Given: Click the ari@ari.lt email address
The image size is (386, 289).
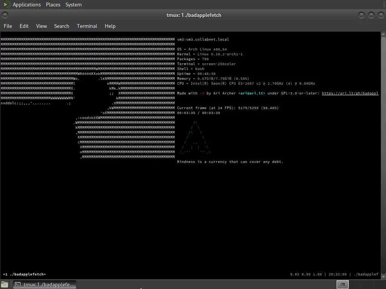Looking at the screenshot, I should [x=251, y=93].
